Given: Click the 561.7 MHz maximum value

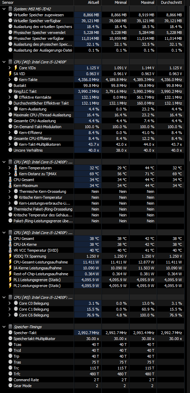Looking at the screenshot, I should (x=146, y=97).
